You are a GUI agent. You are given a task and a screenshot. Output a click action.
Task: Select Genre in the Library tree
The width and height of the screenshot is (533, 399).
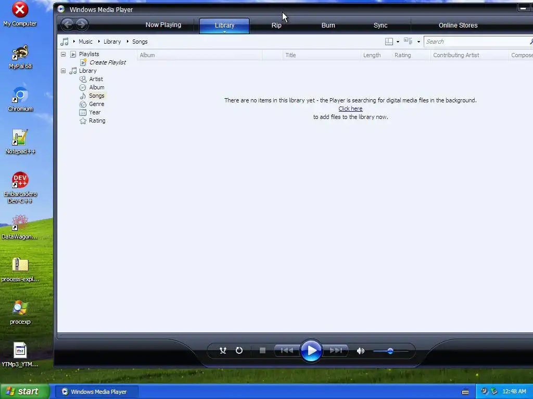click(x=96, y=104)
